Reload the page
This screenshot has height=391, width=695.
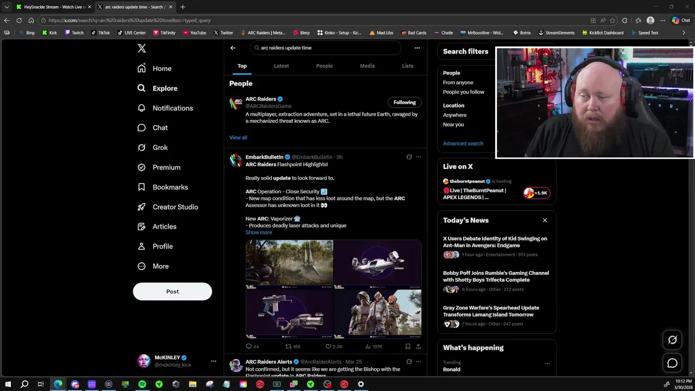coord(19,21)
